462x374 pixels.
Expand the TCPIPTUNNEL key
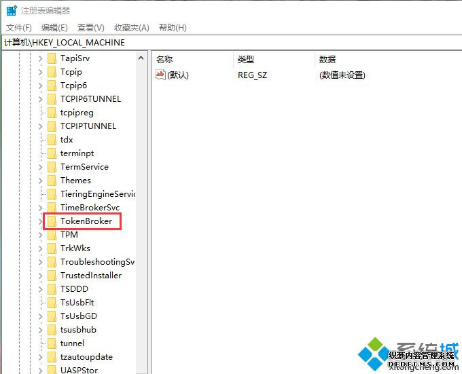[40, 126]
